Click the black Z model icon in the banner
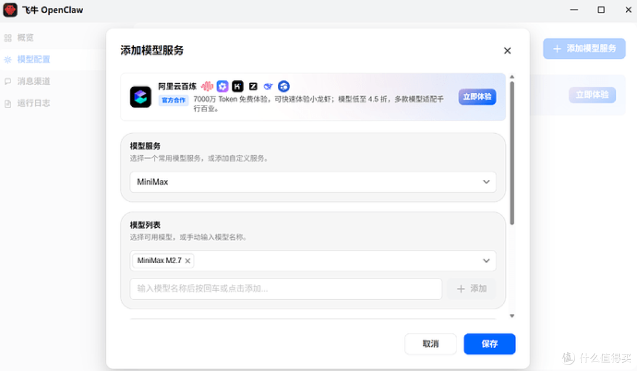This screenshot has width=637, height=371. coord(253,86)
